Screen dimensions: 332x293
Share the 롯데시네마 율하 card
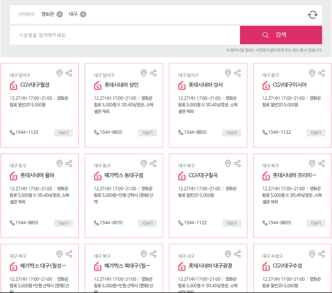pos(69,163)
